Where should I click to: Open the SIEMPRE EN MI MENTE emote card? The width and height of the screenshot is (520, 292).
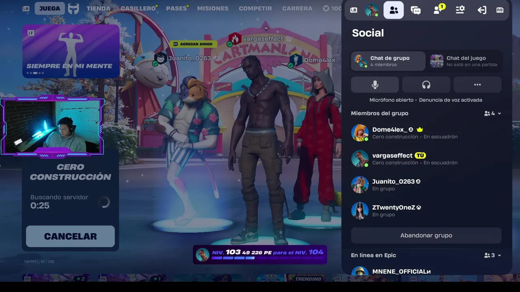pos(71,51)
